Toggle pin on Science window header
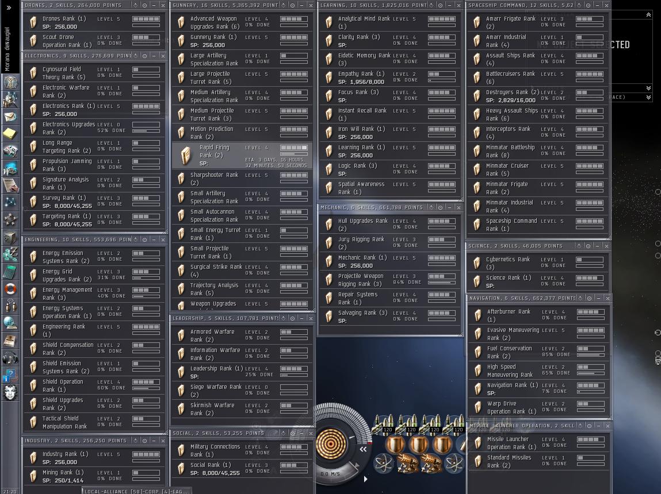Image resolution: width=661 pixels, height=494 pixels. [579, 246]
